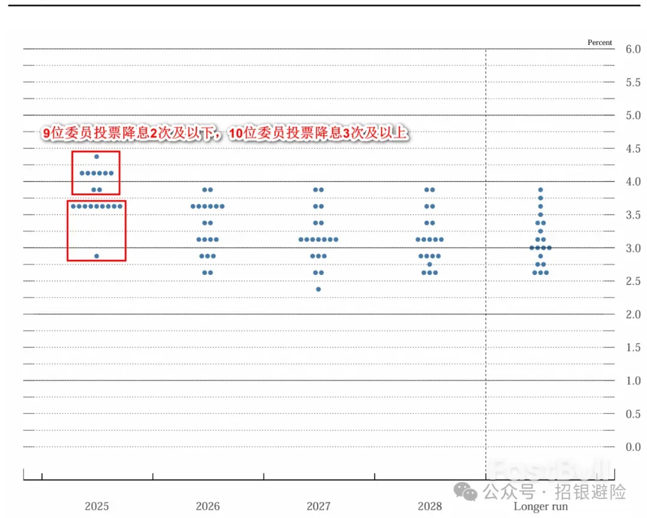Image resolution: width=647 pixels, height=518 pixels.
Task: Click the lowest single dot in the 2027 column
Action: [x=318, y=289]
